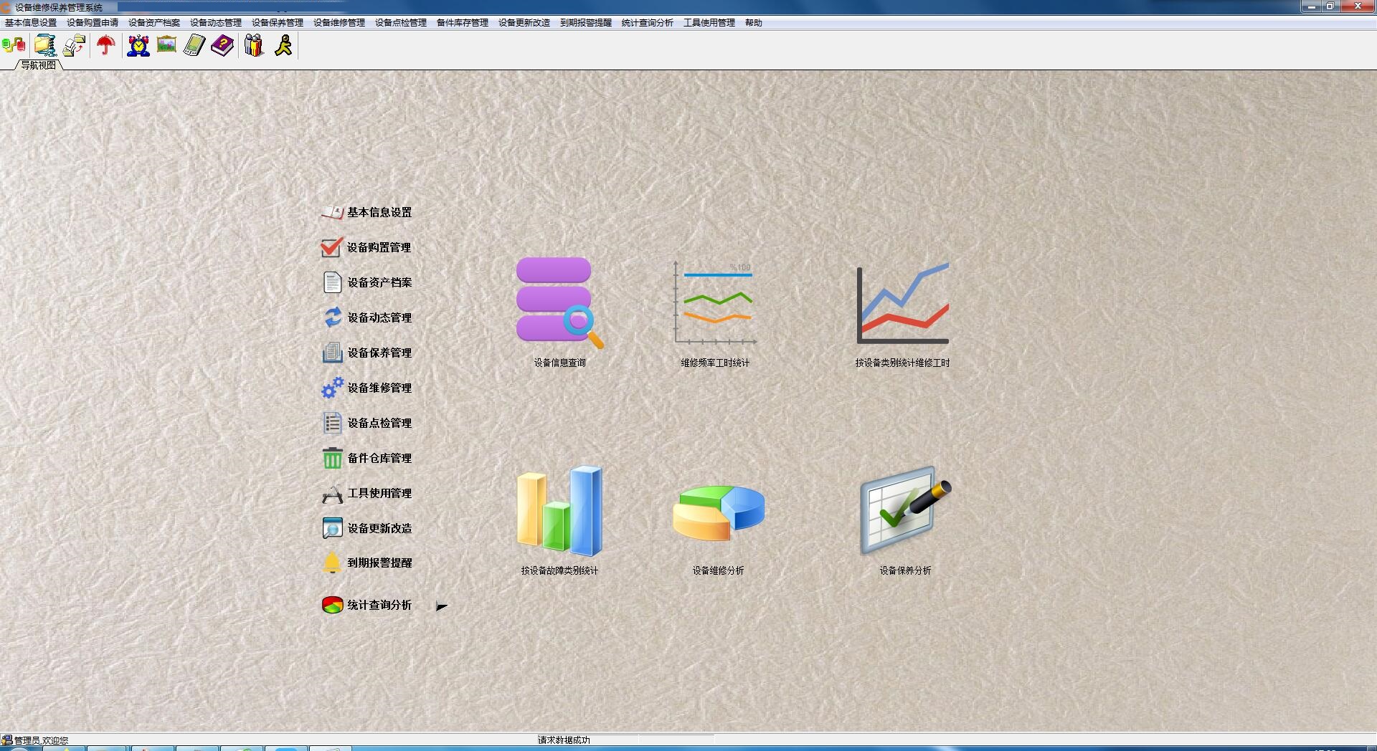The height and width of the screenshot is (751, 1377).
Task: Select 设备维修管理 in the navigation panel
Action: point(366,388)
